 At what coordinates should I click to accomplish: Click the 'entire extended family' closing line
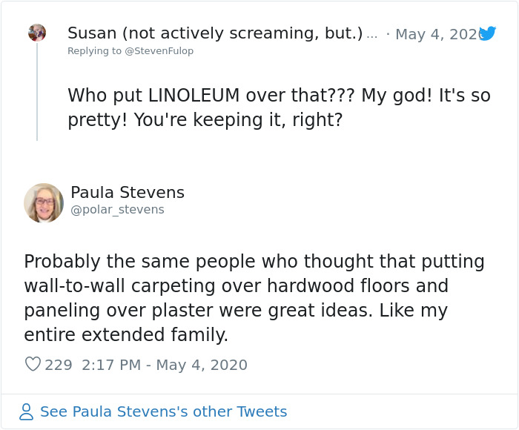126,335
